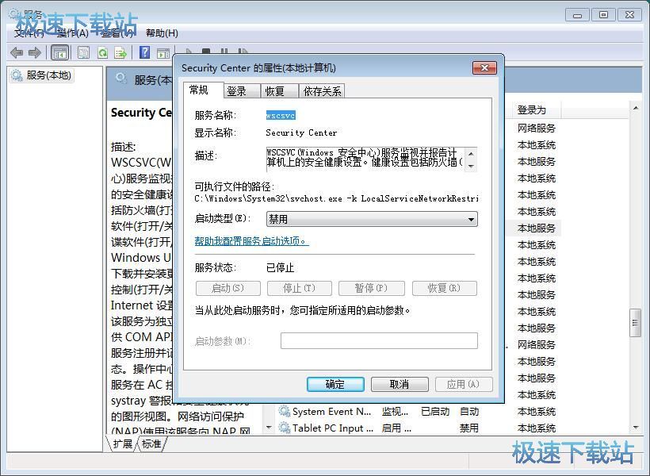Maximize the Services window
This screenshot has width=650, height=476.
point(603,15)
